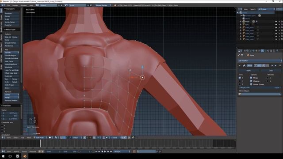Click the Blender icon in the taskbar
This screenshot has height=159, width=283.
(x=25, y=156)
